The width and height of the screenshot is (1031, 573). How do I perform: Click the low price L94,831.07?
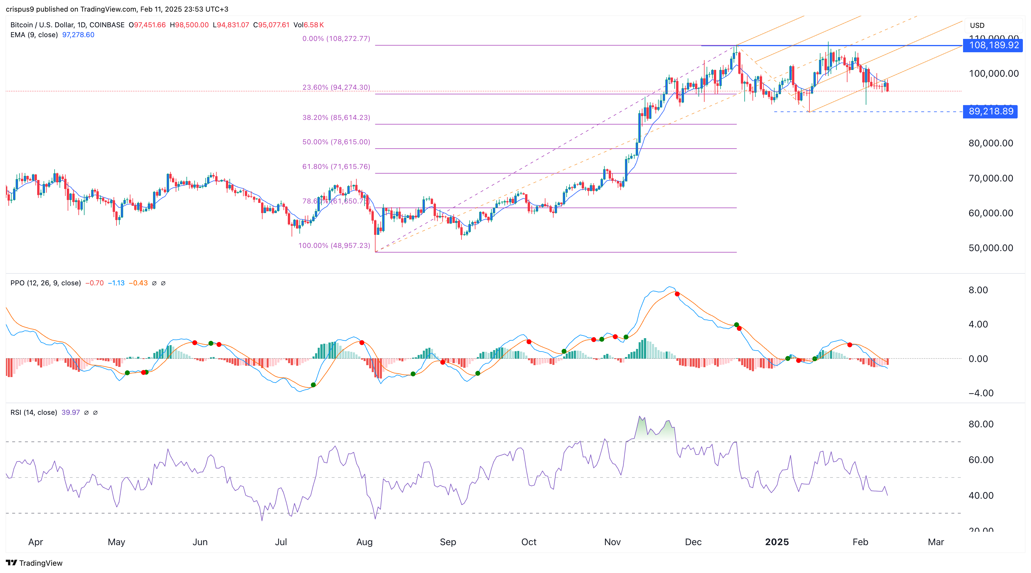[231, 25]
